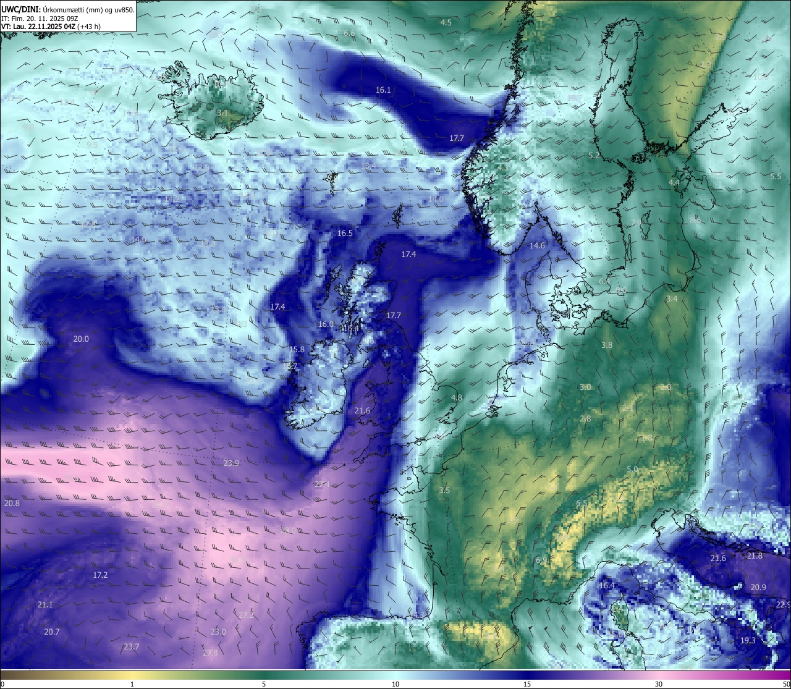Click the title text 'UWC/DINI: Úrkomumætti (mm) og uv850.'
Screen dimensions: 791x689
pos(67,9)
